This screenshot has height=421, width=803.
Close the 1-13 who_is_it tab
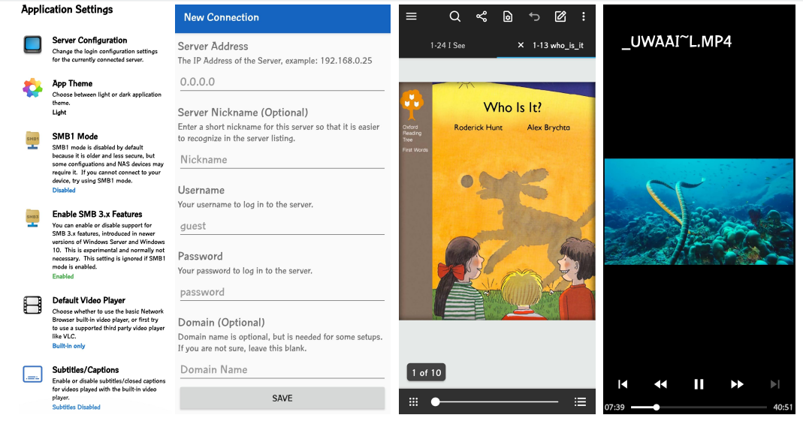(521, 45)
